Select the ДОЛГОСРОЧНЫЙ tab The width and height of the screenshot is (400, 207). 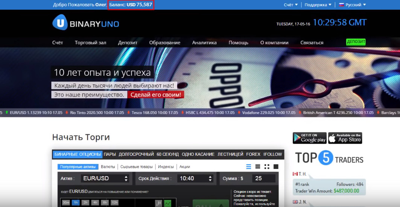point(136,154)
